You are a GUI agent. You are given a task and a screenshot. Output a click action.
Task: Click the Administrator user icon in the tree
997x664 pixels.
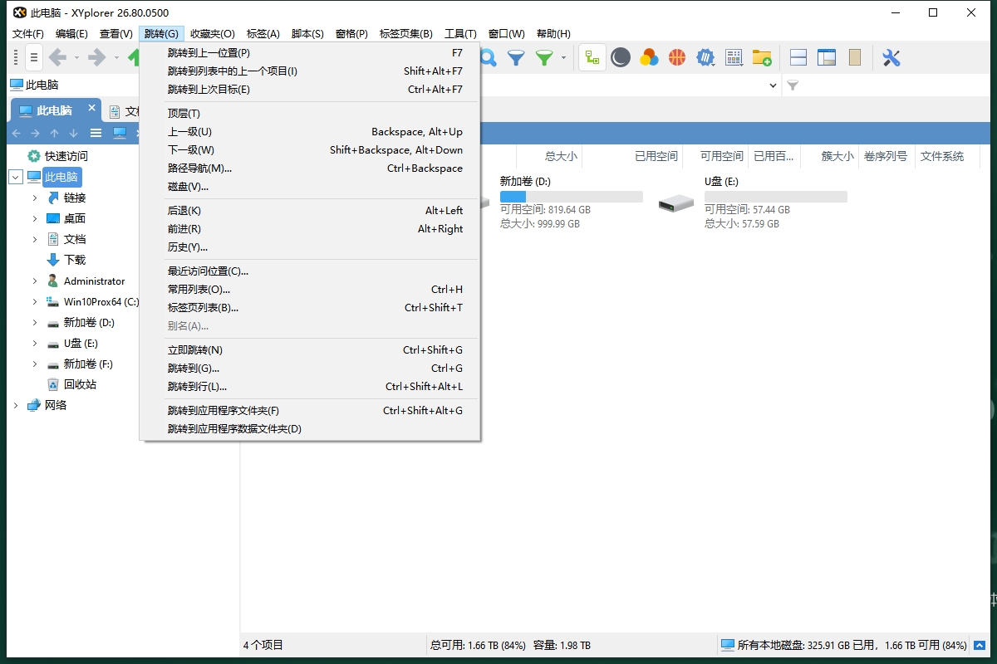coord(53,281)
